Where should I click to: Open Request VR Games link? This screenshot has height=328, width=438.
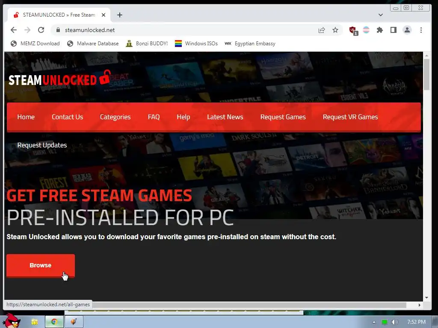coord(350,117)
